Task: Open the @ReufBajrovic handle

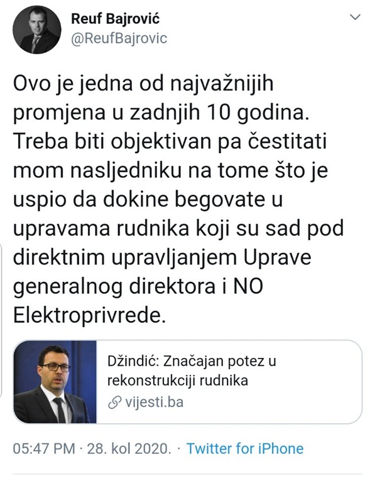Action: pos(119,39)
